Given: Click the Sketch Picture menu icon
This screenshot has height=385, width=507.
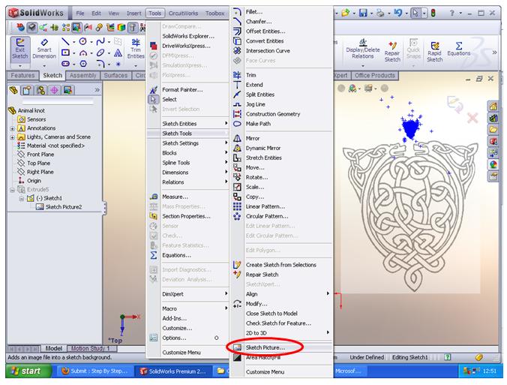Looking at the screenshot, I should (237, 347).
